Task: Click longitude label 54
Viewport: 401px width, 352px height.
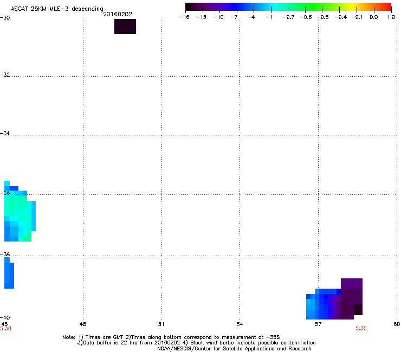Action: 240,324
